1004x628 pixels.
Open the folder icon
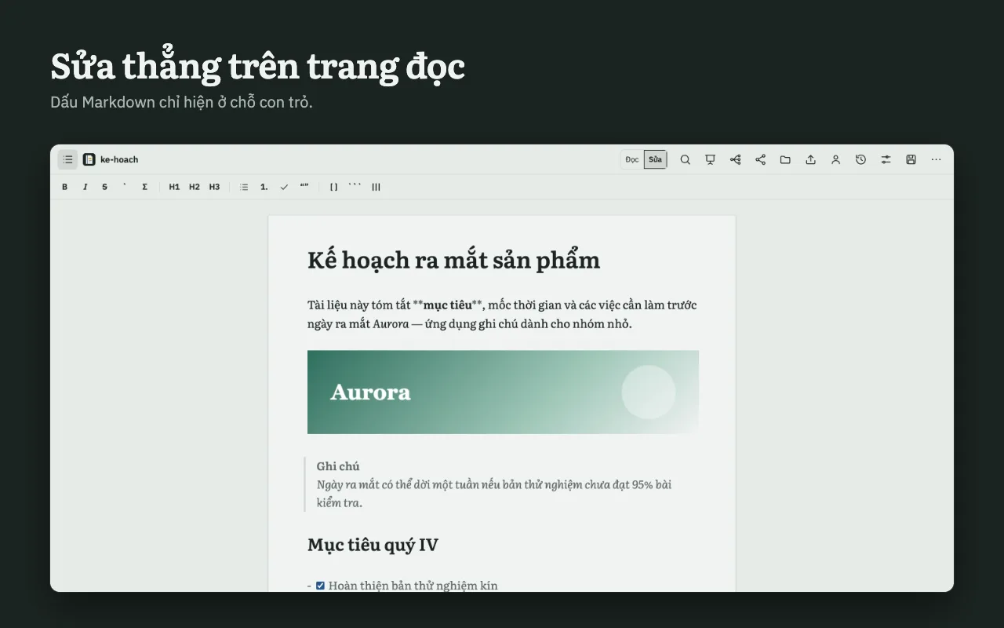coord(785,159)
